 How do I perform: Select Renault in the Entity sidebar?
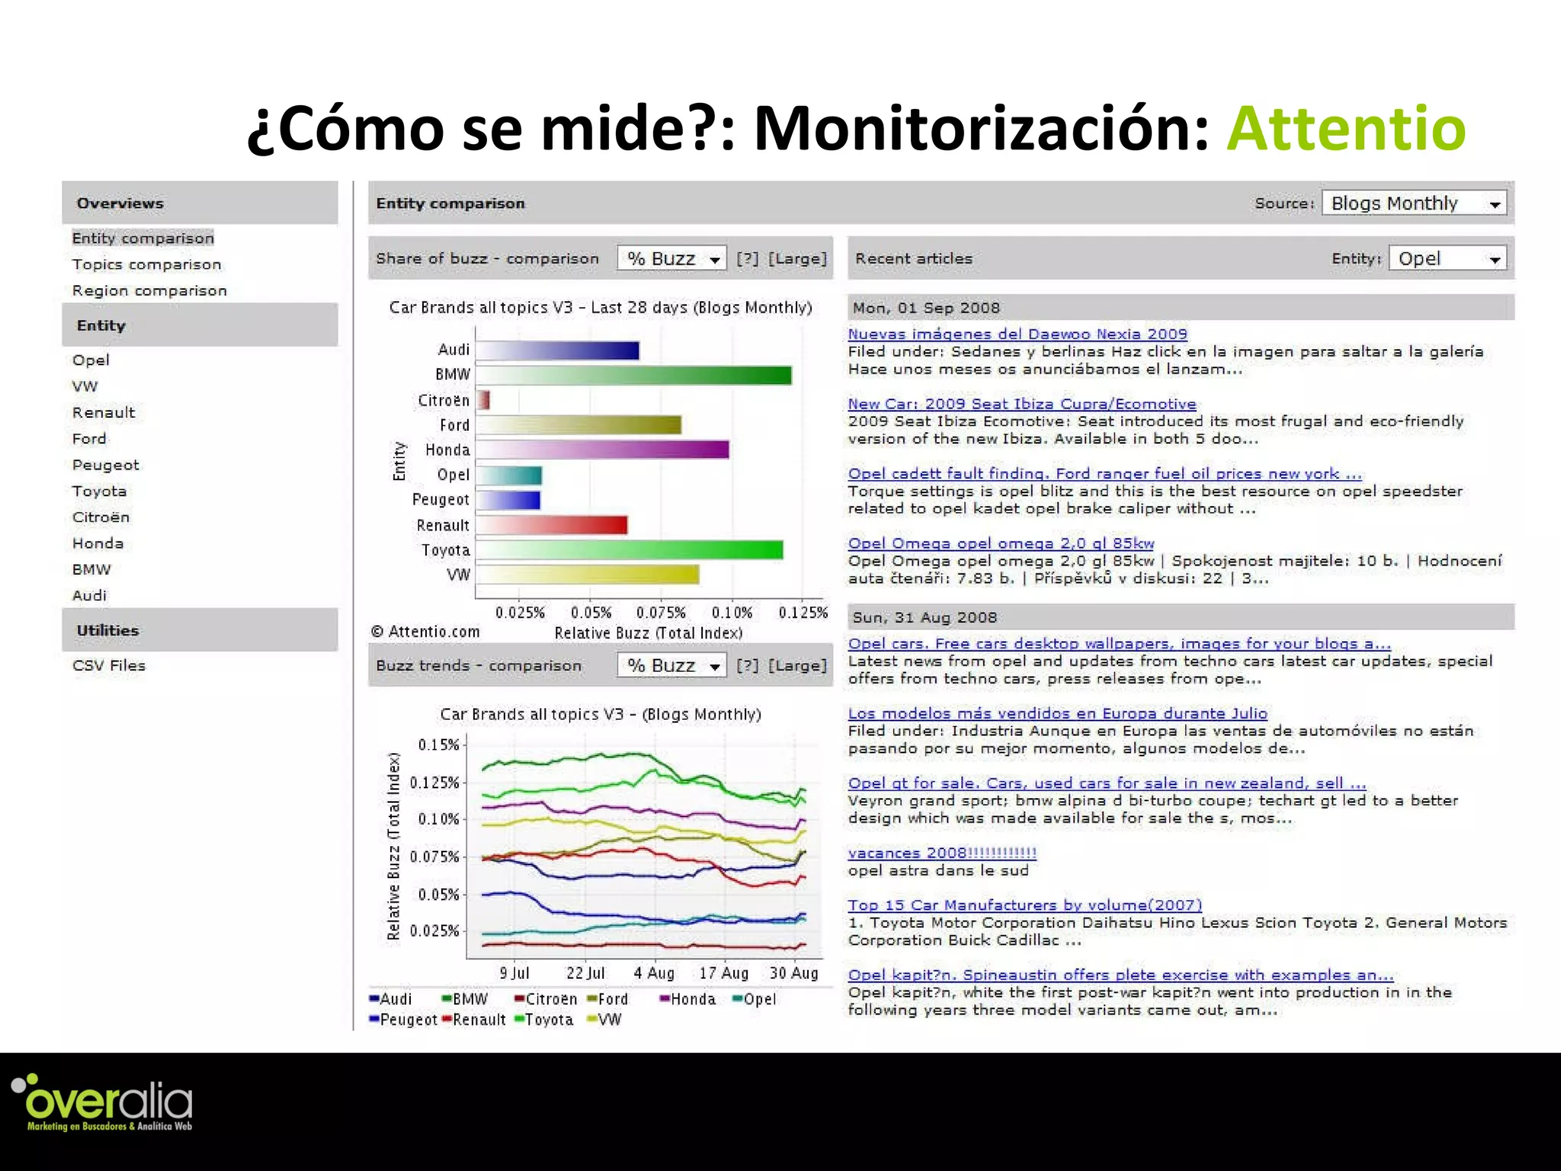103,412
